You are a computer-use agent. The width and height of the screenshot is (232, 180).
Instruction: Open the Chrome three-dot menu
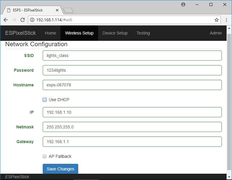coord(226,20)
